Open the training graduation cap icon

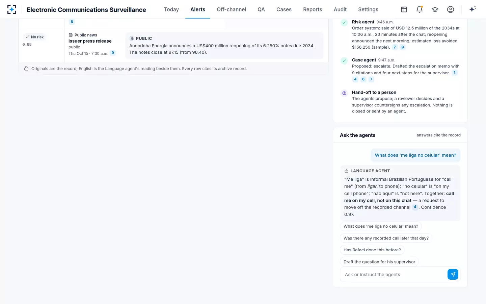tap(435, 9)
